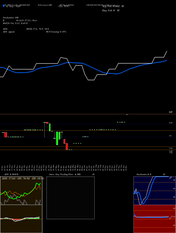Click the 'CL: 9.97' closing price label
This screenshot has width=176, height=233.
coord(64,6)
